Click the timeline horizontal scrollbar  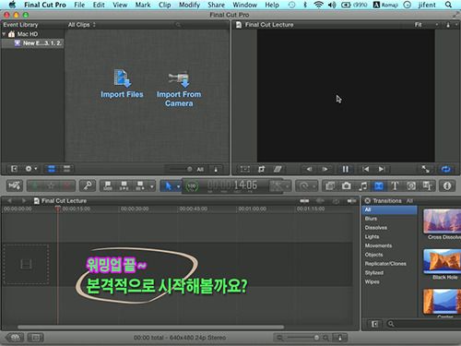click(150, 328)
